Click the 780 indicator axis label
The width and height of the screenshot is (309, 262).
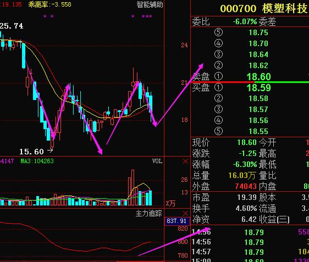click(183, 255)
